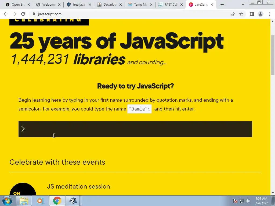Open the JS meditation session event
This screenshot has width=275, height=206.
[x=78, y=186]
